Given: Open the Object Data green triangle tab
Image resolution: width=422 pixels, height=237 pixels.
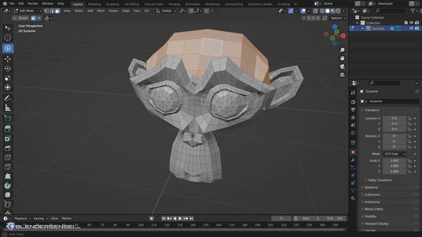Looking at the screenshot, I should coord(353,190).
